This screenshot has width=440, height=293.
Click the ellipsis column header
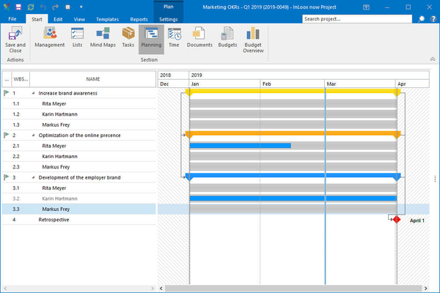(7, 79)
